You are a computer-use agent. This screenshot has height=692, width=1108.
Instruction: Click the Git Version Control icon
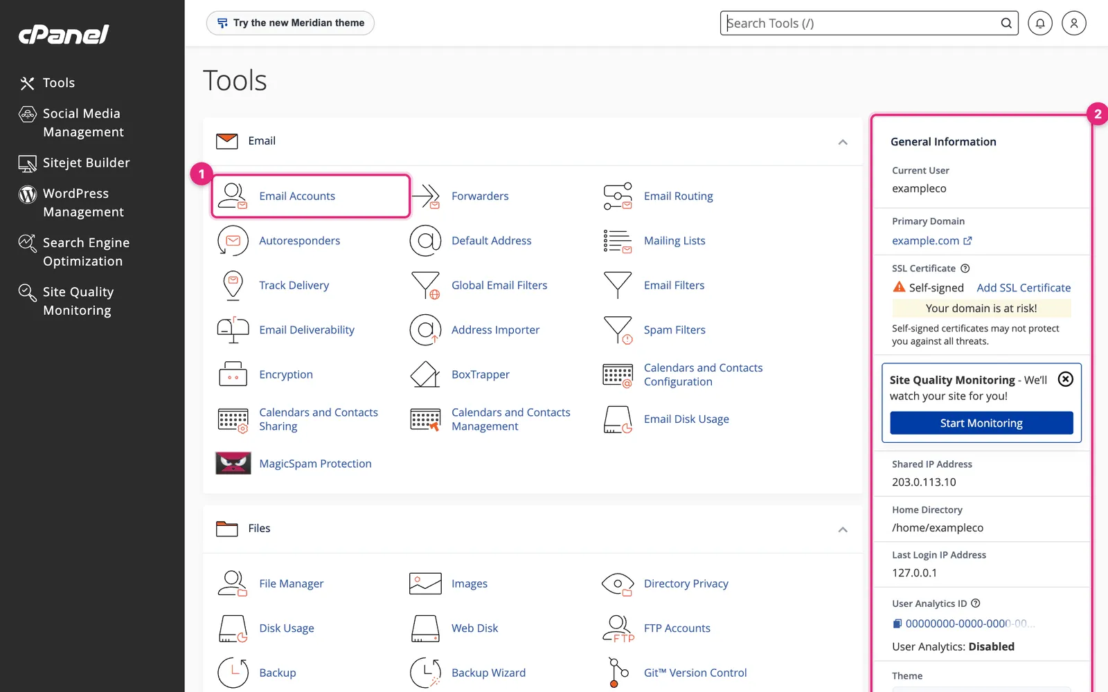(618, 673)
